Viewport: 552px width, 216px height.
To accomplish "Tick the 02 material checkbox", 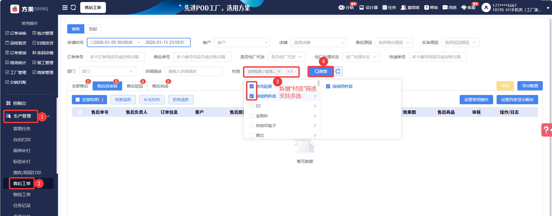I will [252, 106].
